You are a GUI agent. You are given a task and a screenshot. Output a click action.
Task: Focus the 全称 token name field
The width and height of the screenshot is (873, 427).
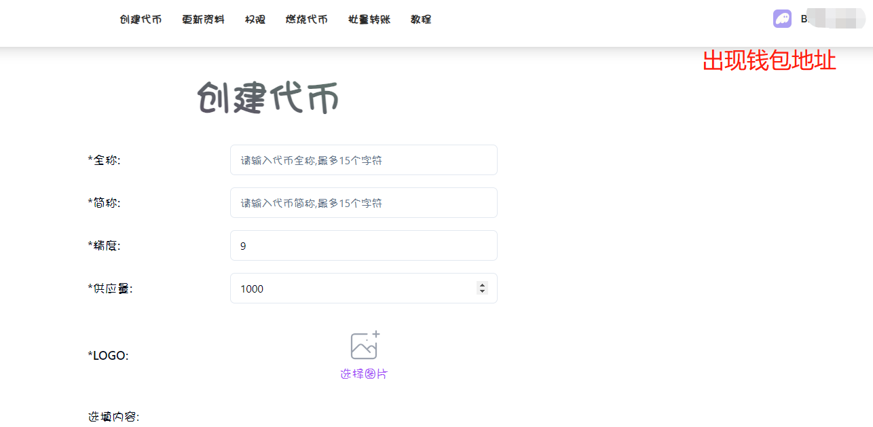click(x=363, y=160)
